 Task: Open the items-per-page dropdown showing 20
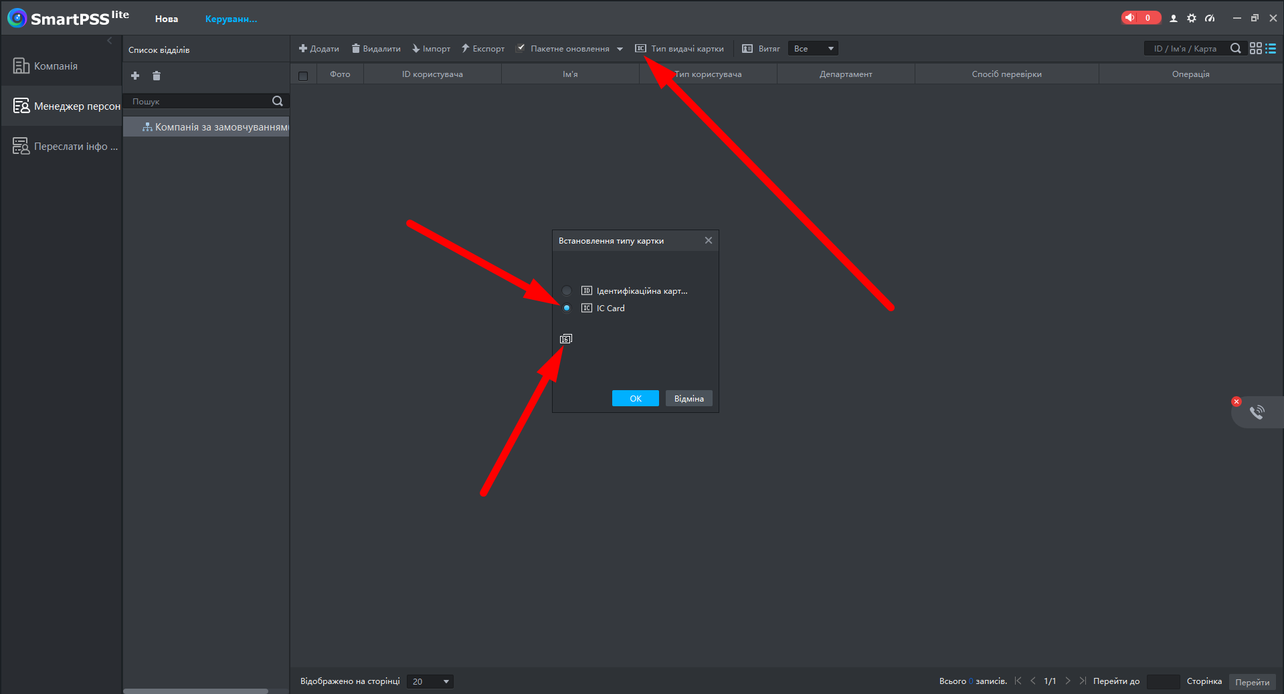(x=430, y=681)
